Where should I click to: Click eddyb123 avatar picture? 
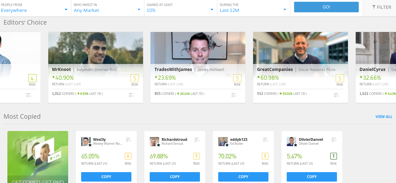(x=223, y=142)
